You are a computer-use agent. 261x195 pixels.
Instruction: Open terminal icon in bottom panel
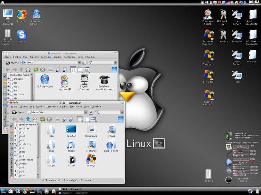tap(32, 191)
